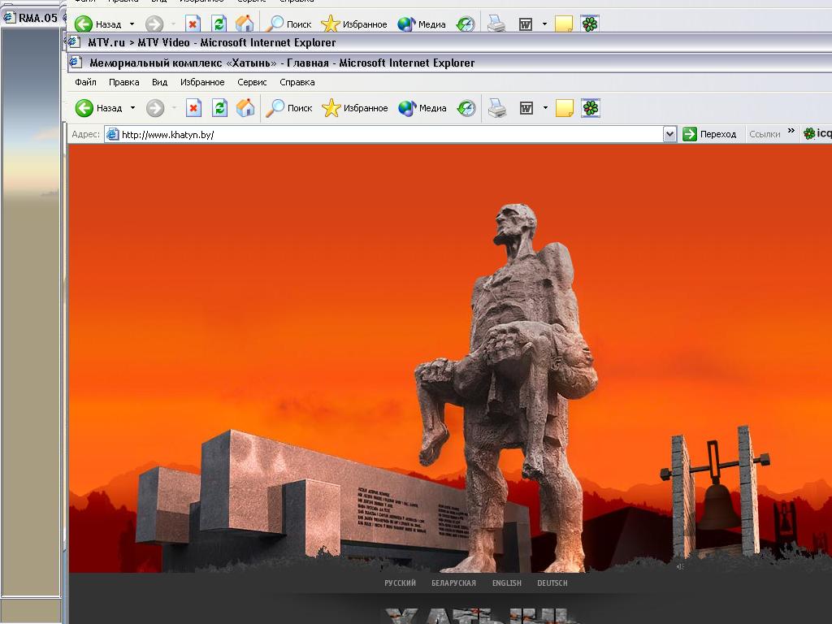This screenshot has height=624, width=832.
Task: Click Forward arrow in background window toolbar
Action: coord(154,24)
